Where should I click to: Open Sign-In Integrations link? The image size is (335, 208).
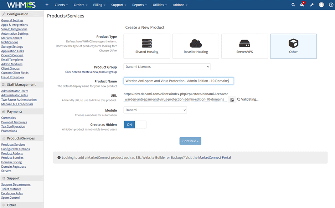[14, 29]
